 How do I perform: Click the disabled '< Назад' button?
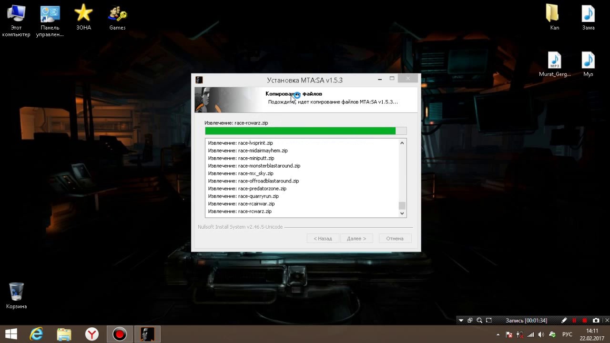tap(323, 238)
